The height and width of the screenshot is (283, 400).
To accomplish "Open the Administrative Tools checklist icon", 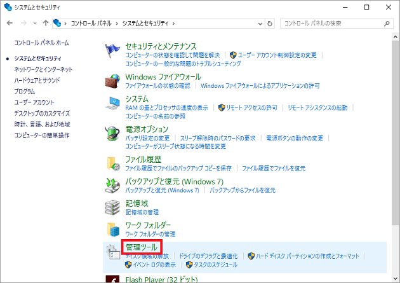I will (x=113, y=252).
